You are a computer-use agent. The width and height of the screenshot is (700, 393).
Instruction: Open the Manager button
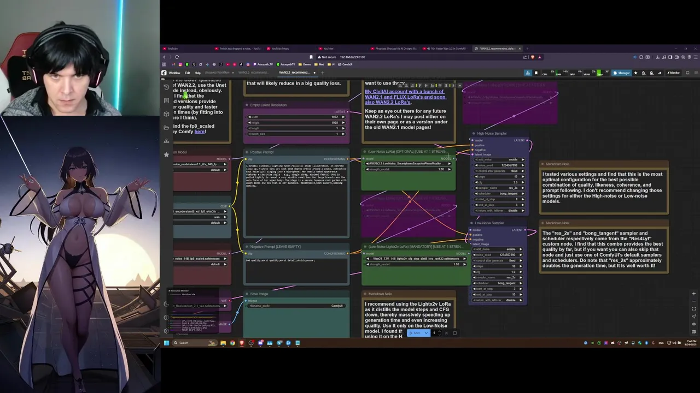pyautogui.click(x=622, y=73)
